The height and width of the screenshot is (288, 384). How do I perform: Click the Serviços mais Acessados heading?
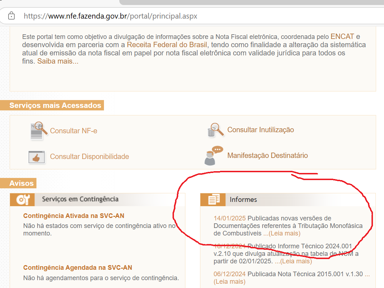tap(55, 105)
